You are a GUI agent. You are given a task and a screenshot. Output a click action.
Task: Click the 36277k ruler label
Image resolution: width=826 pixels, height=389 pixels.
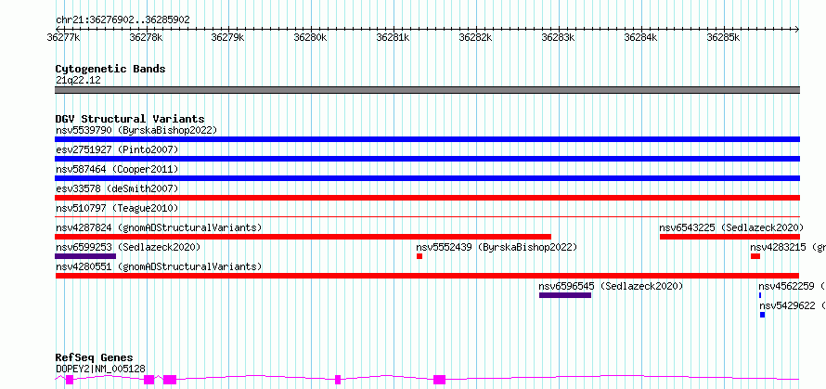coord(64,37)
